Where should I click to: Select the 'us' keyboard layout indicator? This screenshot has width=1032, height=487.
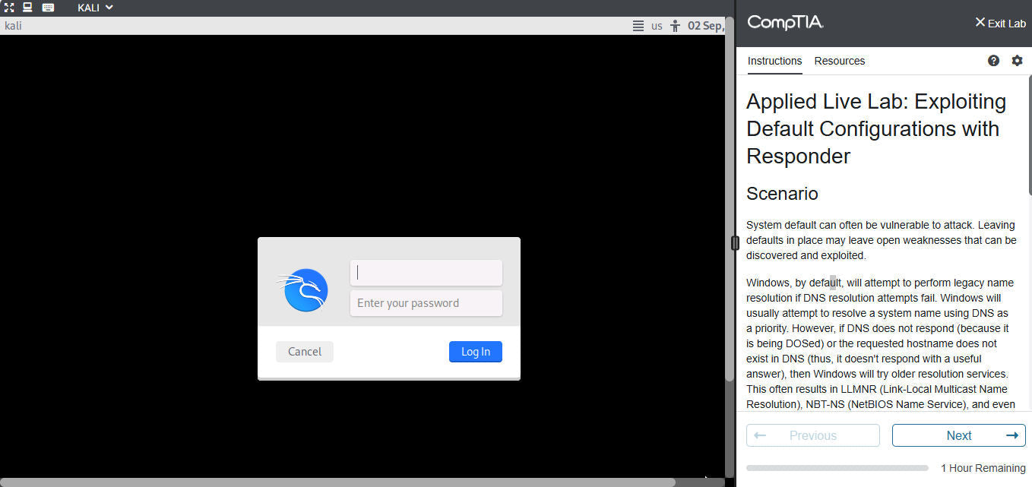click(655, 25)
